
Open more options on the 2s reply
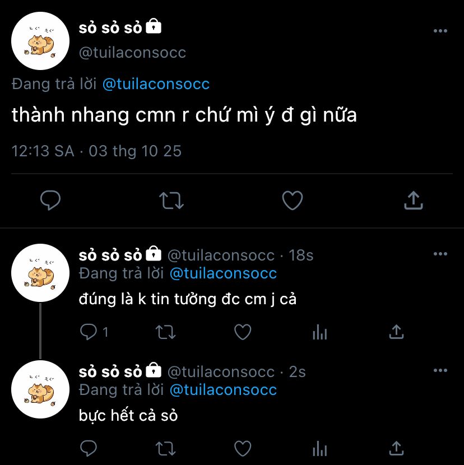coord(440,370)
